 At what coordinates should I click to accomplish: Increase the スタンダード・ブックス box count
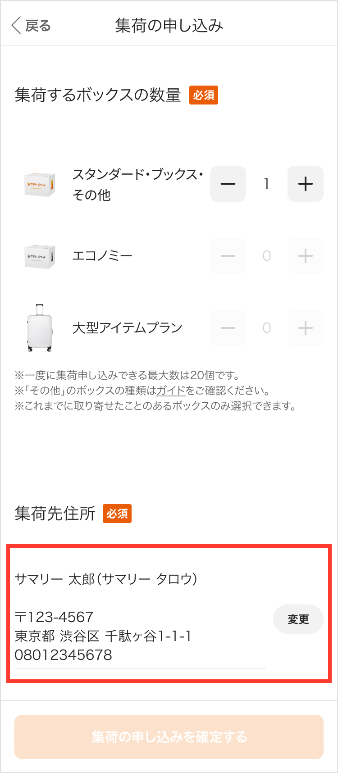click(x=306, y=184)
